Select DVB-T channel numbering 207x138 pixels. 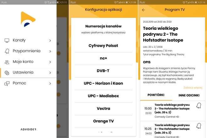tap(103, 71)
